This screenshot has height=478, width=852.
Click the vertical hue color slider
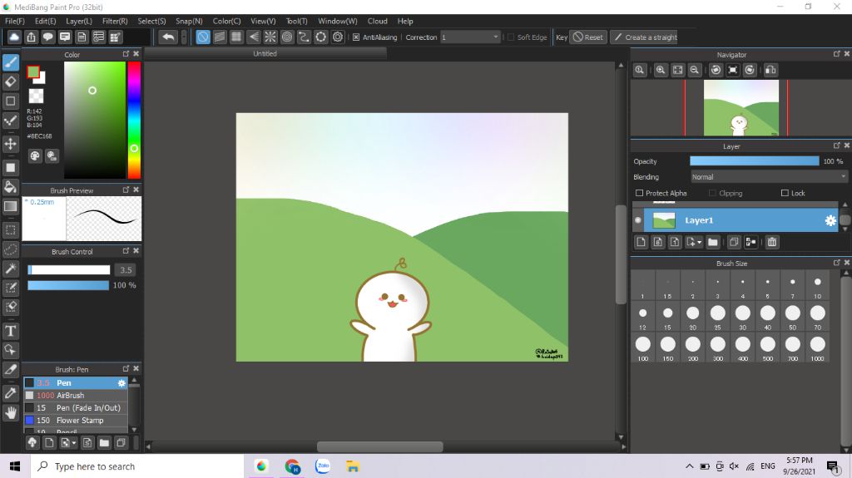point(133,120)
